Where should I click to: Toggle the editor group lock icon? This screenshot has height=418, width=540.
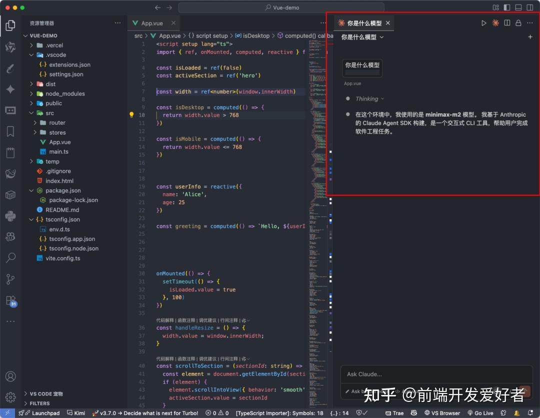[518, 23]
